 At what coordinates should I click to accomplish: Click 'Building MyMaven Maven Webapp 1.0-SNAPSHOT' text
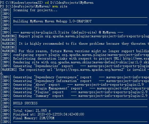[52, 21]
